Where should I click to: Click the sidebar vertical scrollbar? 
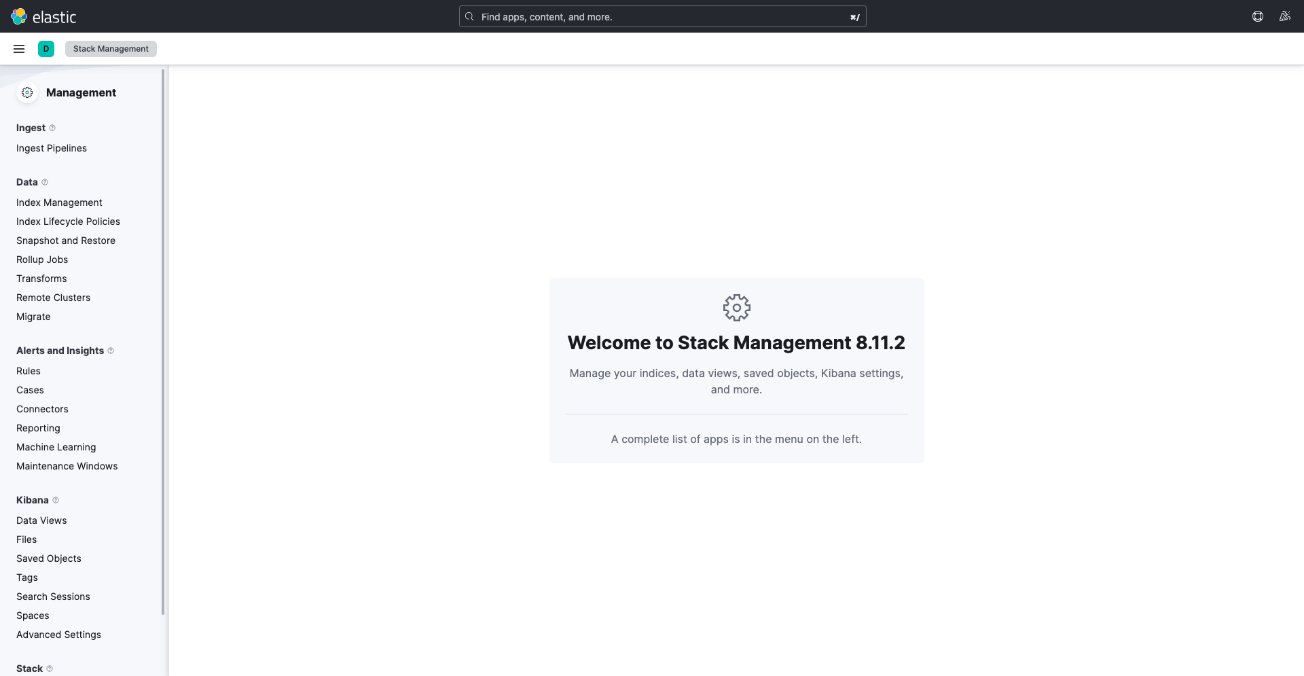(x=163, y=342)
